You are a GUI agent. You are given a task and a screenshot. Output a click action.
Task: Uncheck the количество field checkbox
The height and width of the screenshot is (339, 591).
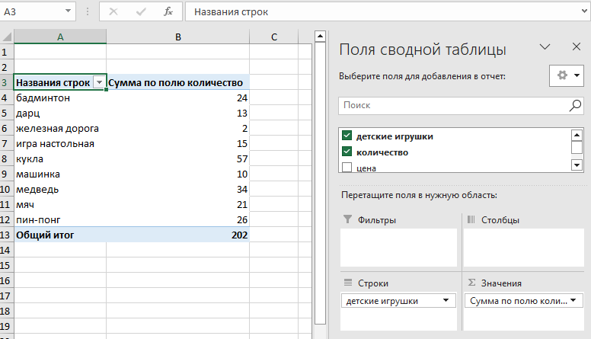[x=347, y=152]
